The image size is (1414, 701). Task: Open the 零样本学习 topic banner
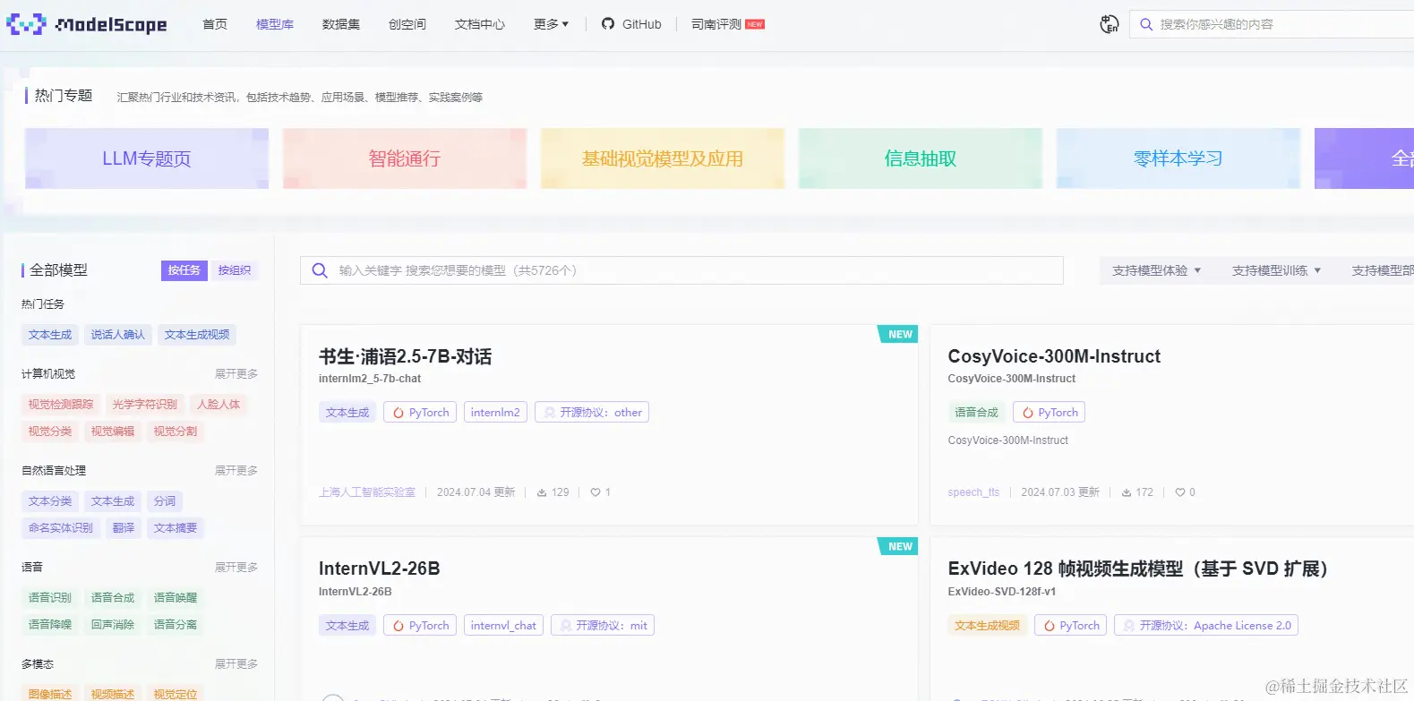tap(1178, 158)
